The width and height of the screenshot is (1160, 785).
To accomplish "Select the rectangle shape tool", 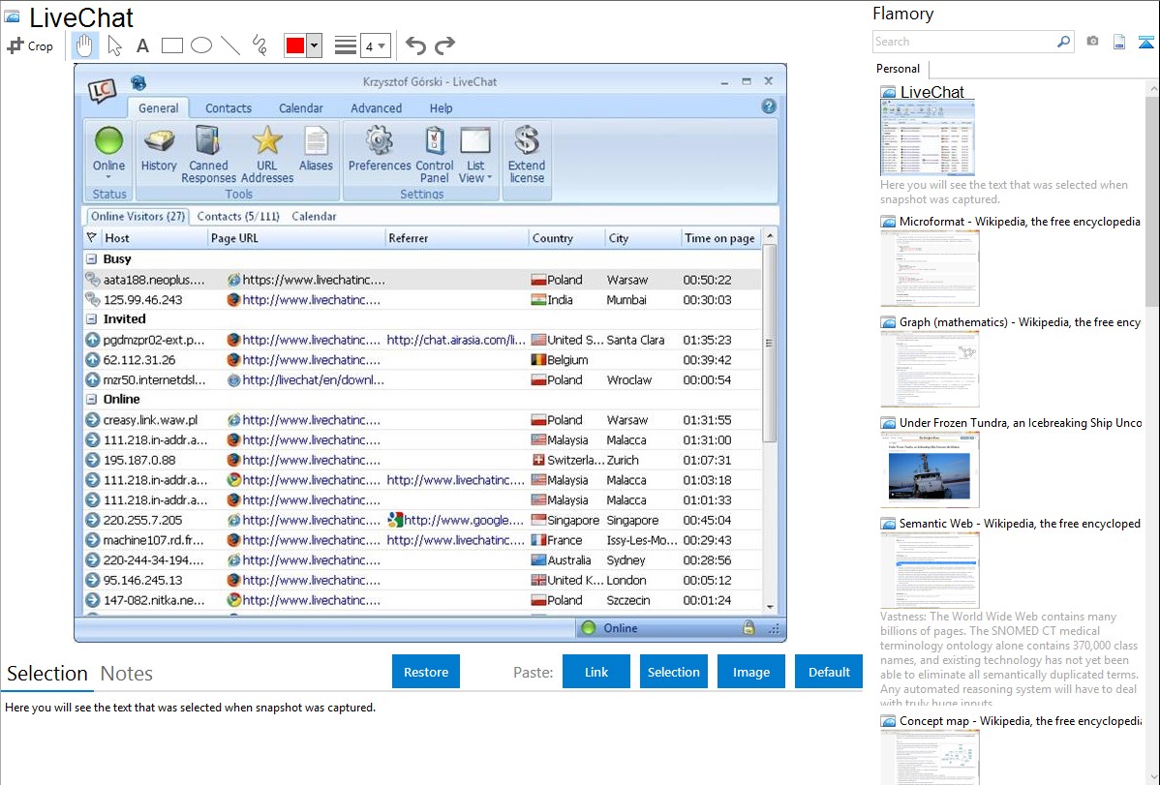I will [171, 45].
